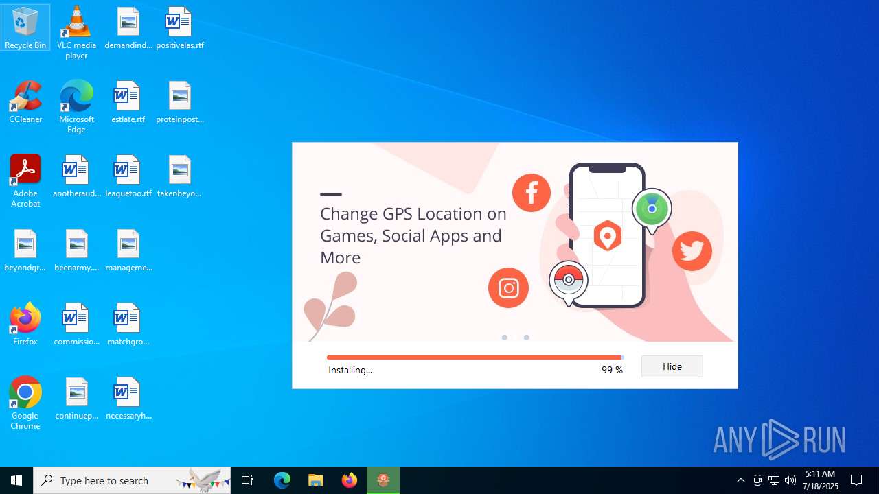Select leaguetoo.rtf document icon

[x=128, y=176]
